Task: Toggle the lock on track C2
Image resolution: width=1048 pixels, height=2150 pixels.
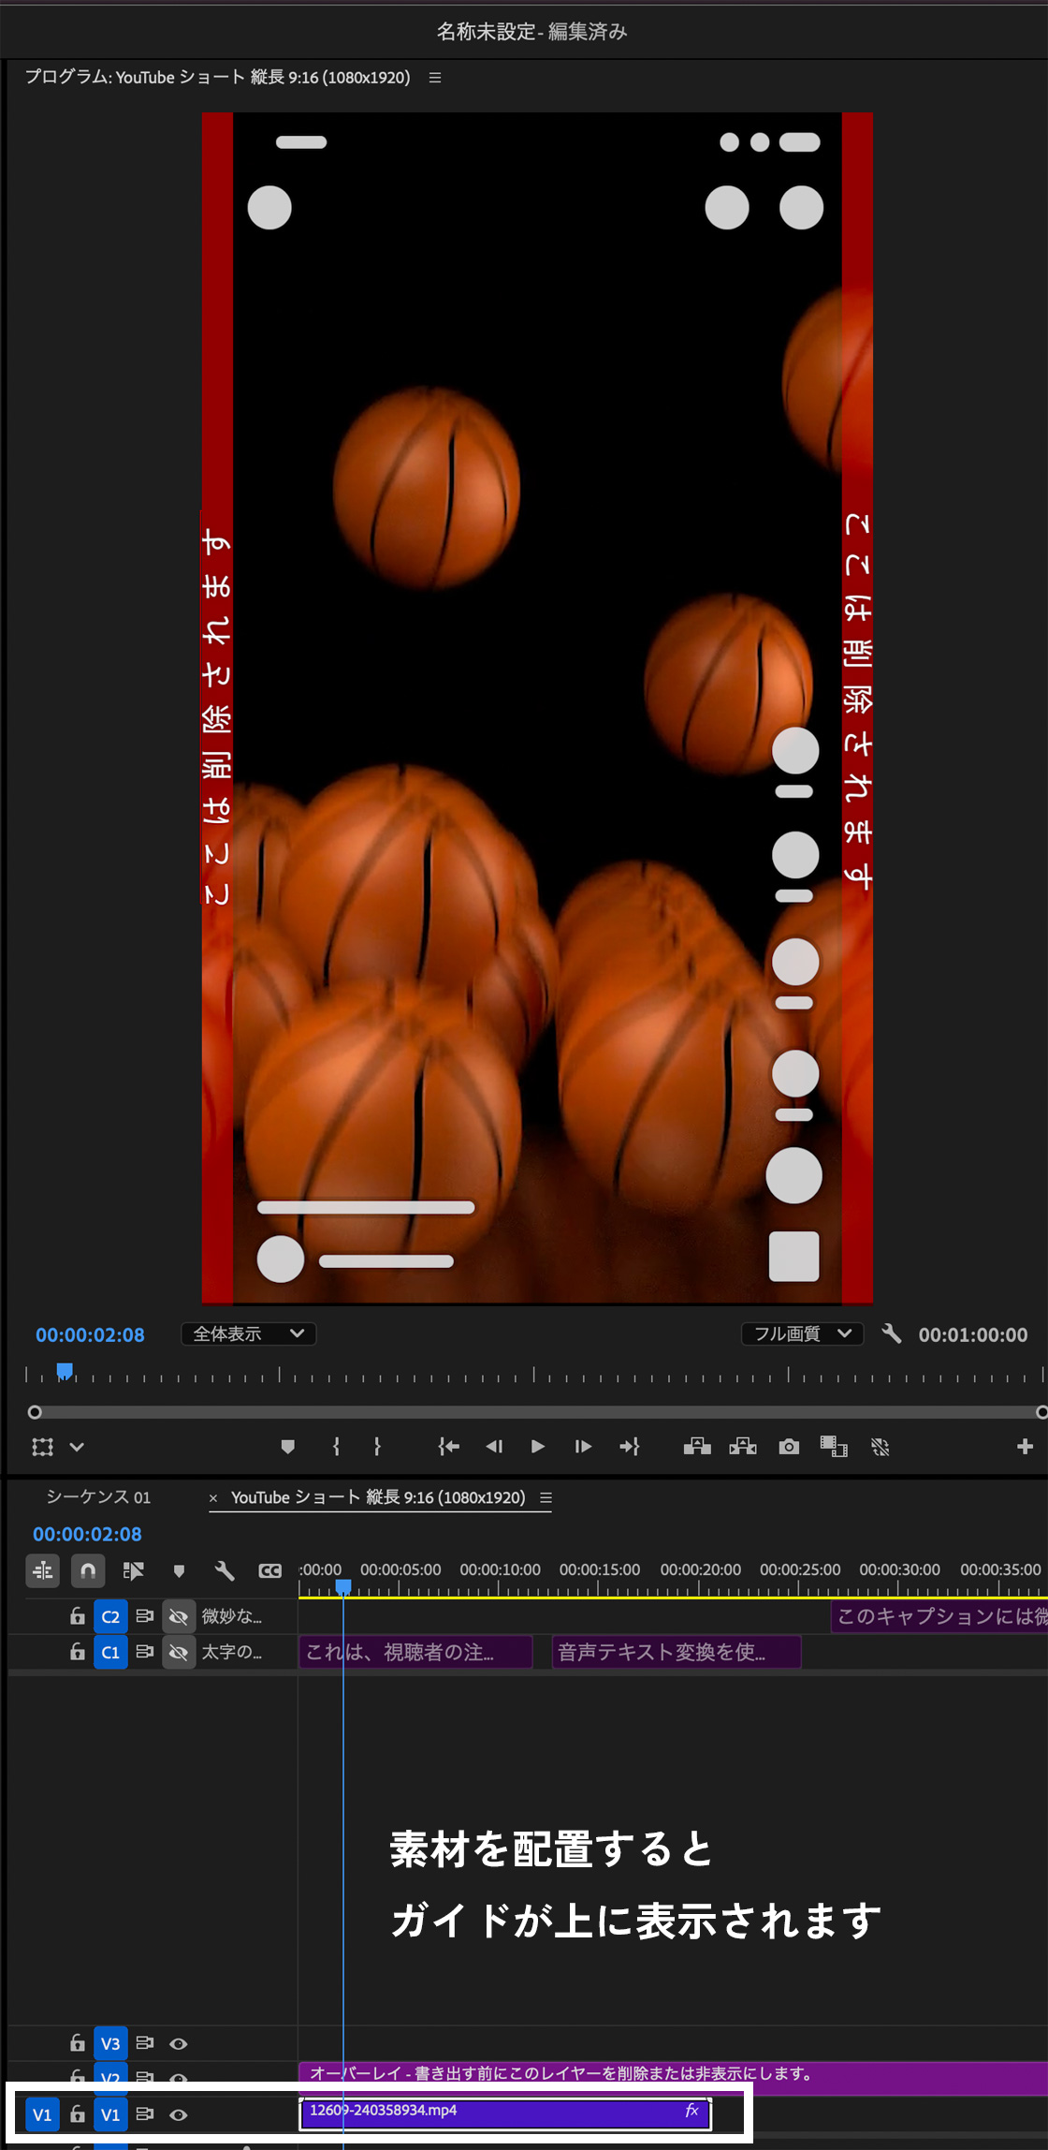Action: click(78, 1616)
